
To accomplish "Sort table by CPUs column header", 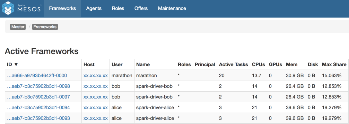I will click(x=259, y=64).
